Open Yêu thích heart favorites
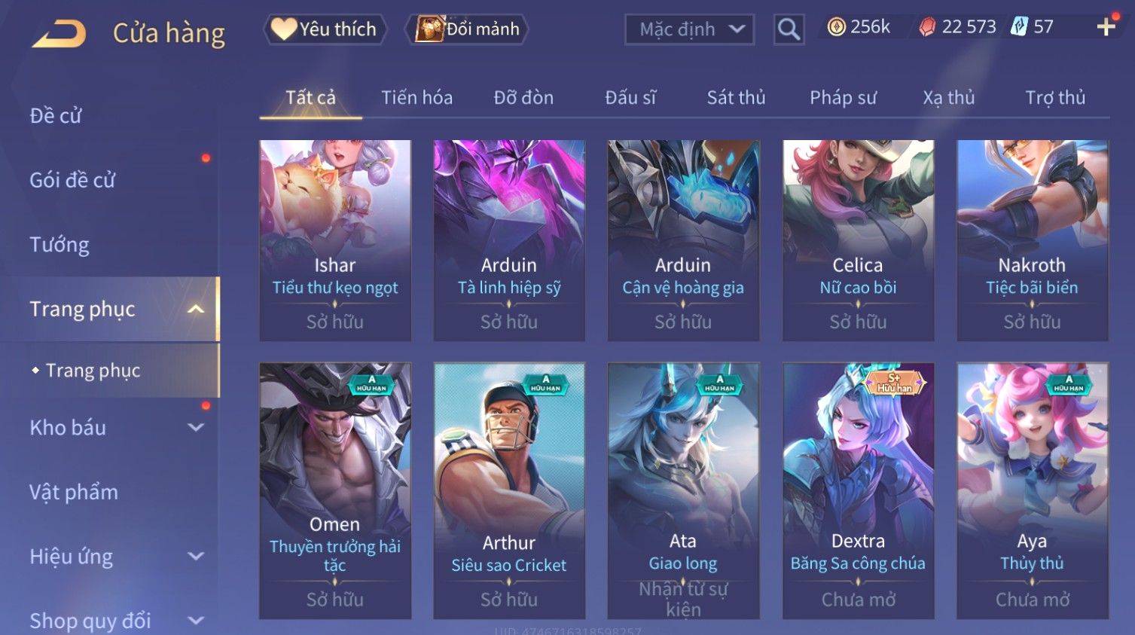This screenshot has width=1135, height=635. click(x=325, y=29)
